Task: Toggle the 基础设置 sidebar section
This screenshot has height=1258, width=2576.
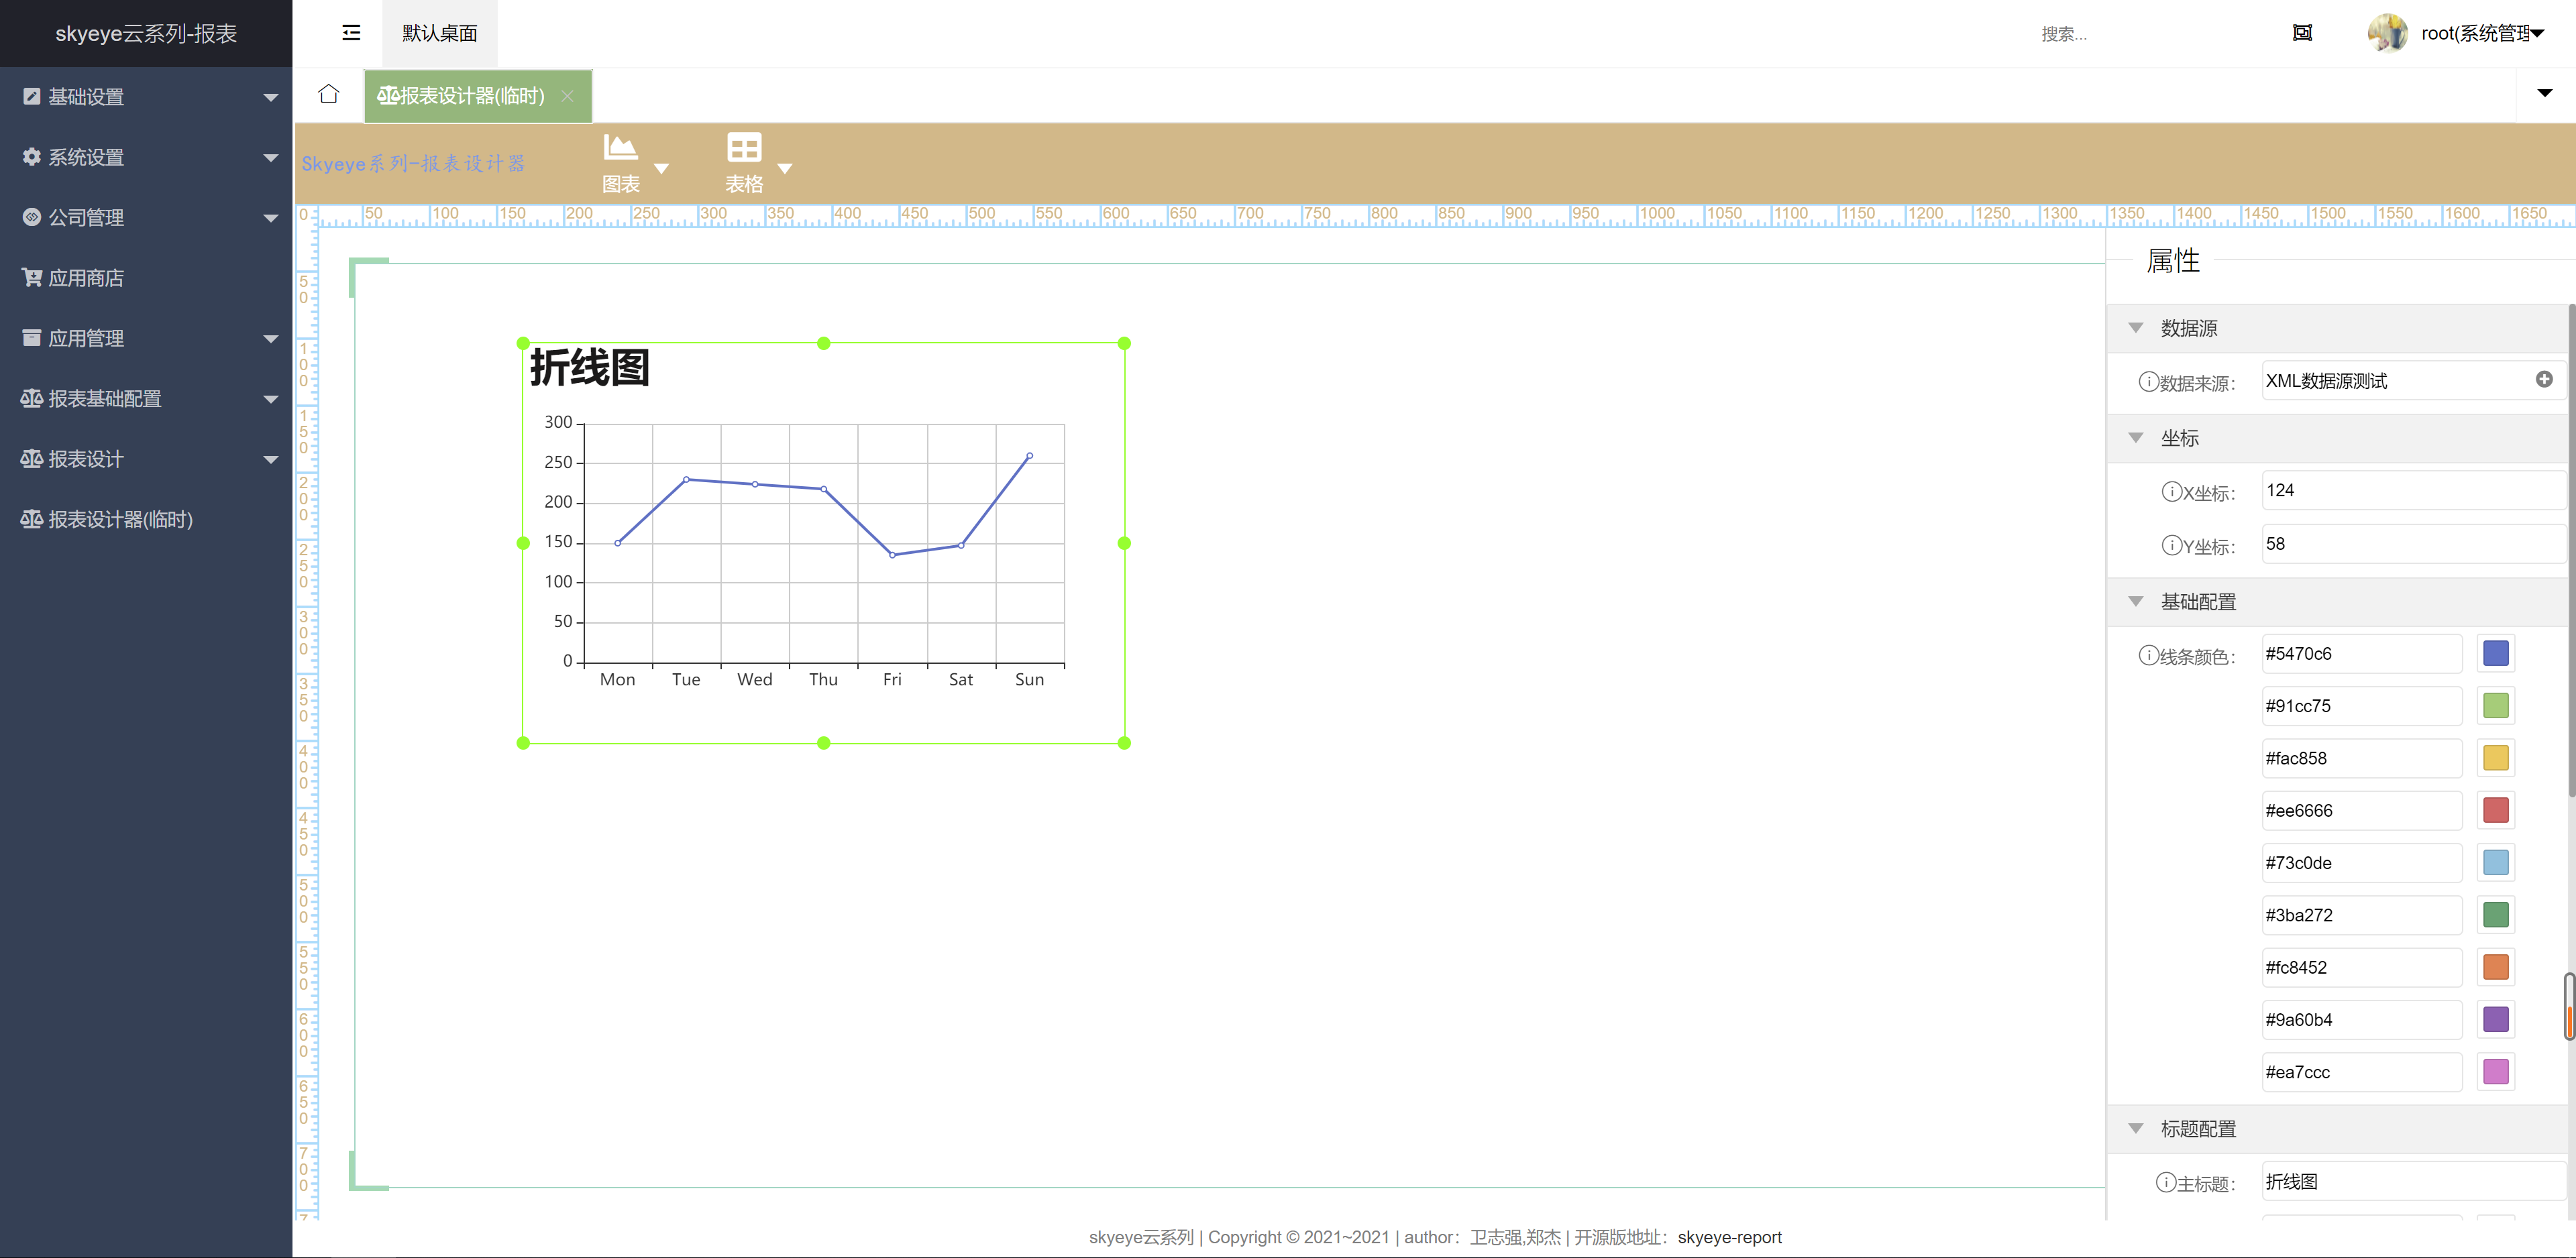Action: (146, 95)
